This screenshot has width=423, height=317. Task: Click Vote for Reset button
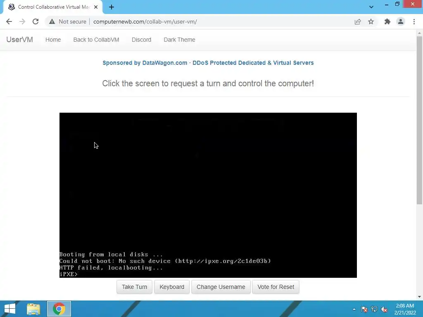pos(276,287)
